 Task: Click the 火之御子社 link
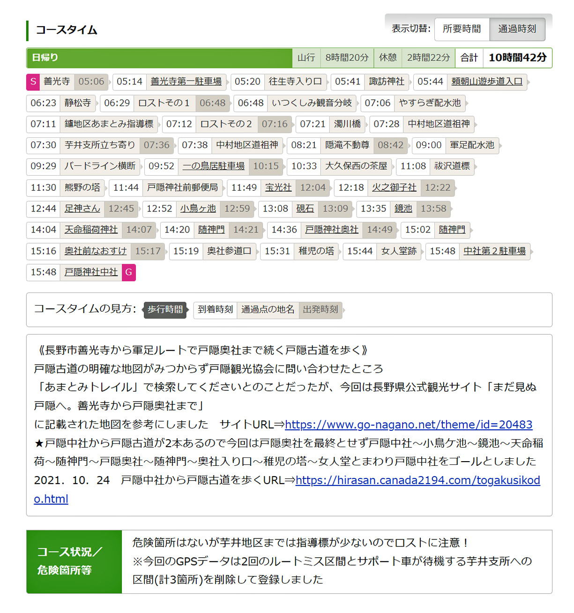[394, 187]
